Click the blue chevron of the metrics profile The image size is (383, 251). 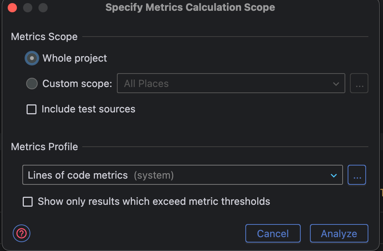[334, 176]
